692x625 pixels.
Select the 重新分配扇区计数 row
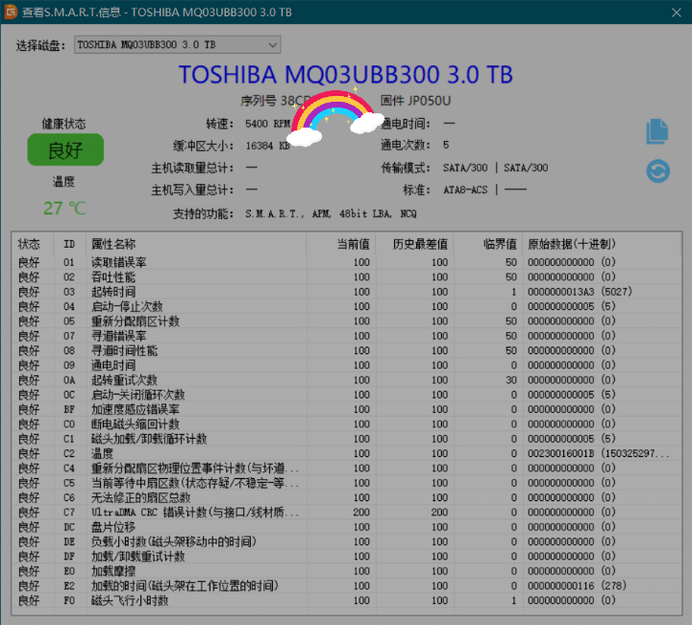346,321
